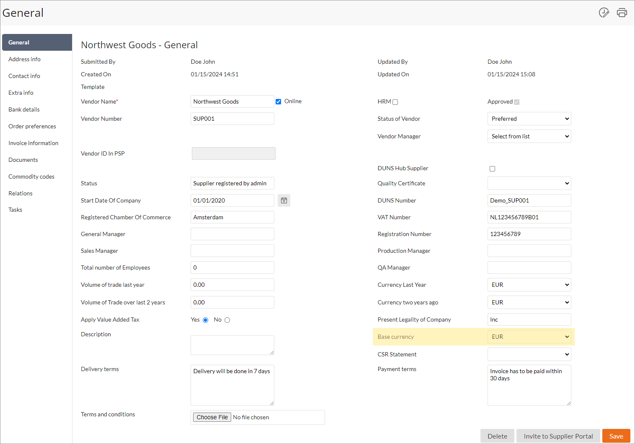Switch to the General tab
635x444 pixels.
click(37, 42)
